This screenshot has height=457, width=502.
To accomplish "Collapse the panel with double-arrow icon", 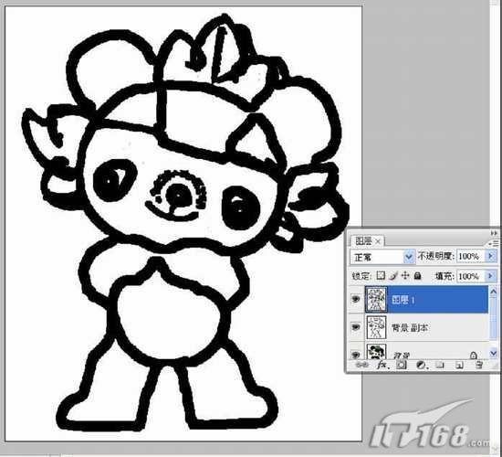I will tap(494, 233).
